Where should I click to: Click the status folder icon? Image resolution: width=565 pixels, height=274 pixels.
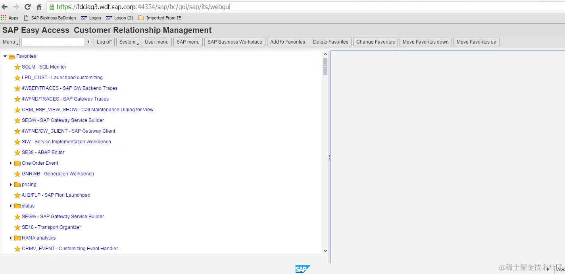click(x=17, y=206)
